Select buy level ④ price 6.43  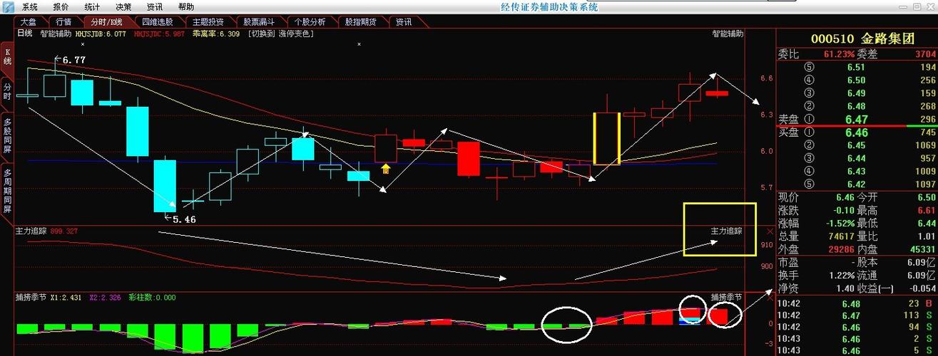tap(856, 171)
